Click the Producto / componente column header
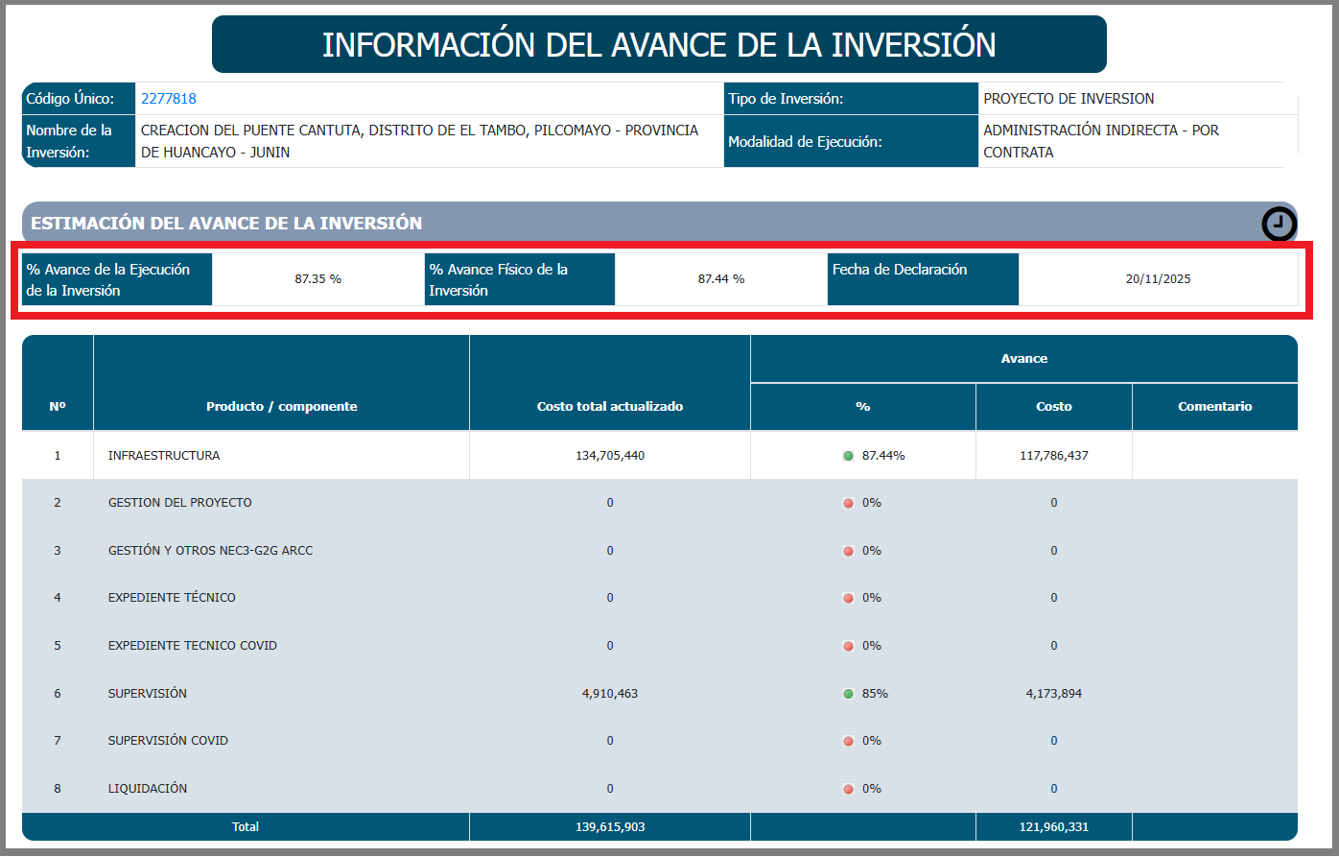The width and height of the screenshot is (1339, 857). pyautogui.click(x=281, y=407)
